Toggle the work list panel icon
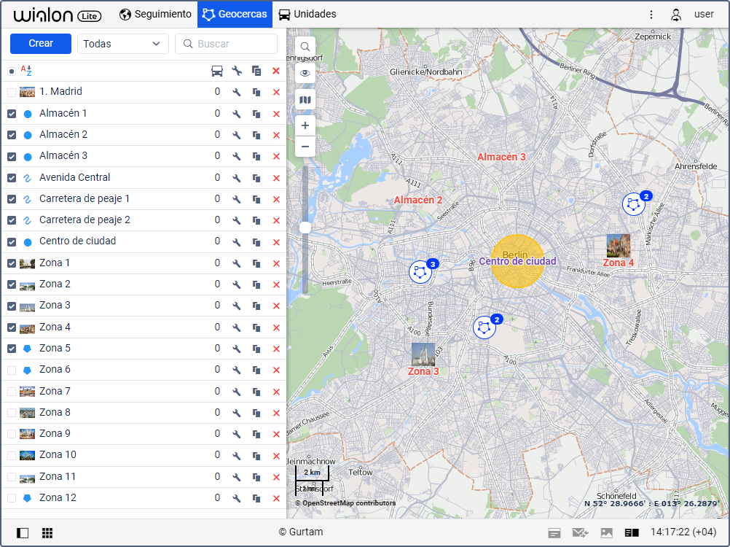Image resolution: width=730 pixels, height=547 pixels. tap(23, 532)
